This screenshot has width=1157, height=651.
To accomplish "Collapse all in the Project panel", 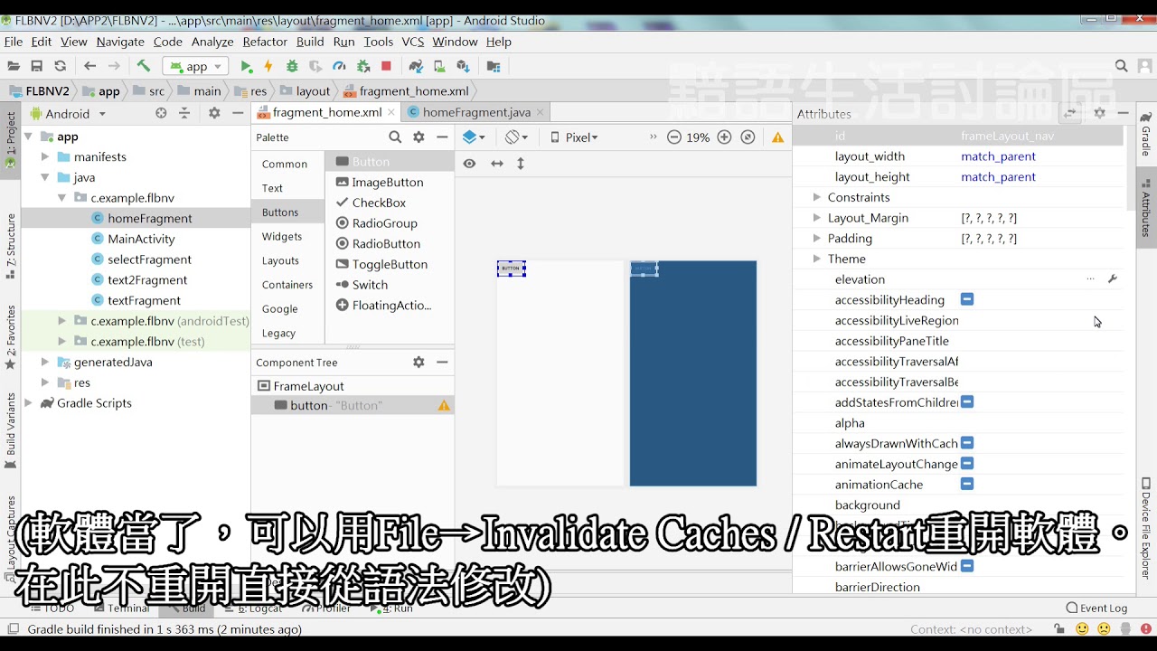I will coord(184,113).
